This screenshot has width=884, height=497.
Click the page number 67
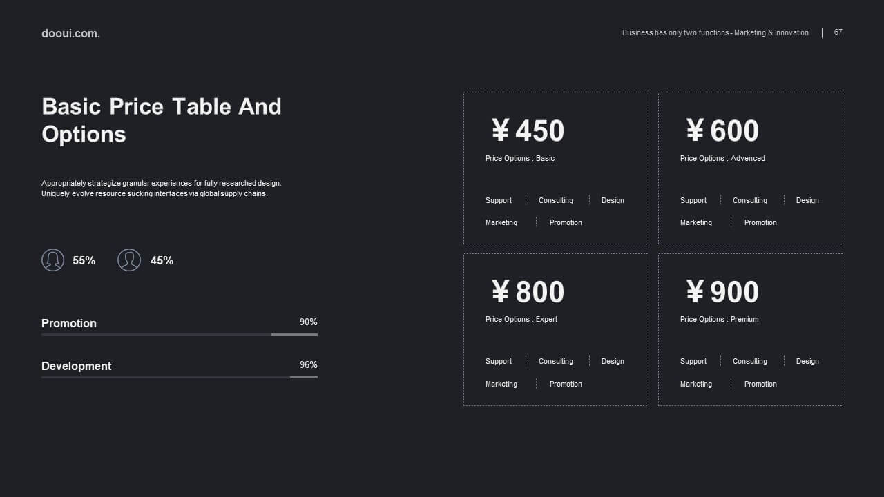838,32
